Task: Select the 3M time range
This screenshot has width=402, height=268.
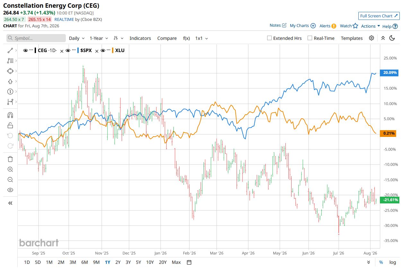Action: (x=73, y=262)
